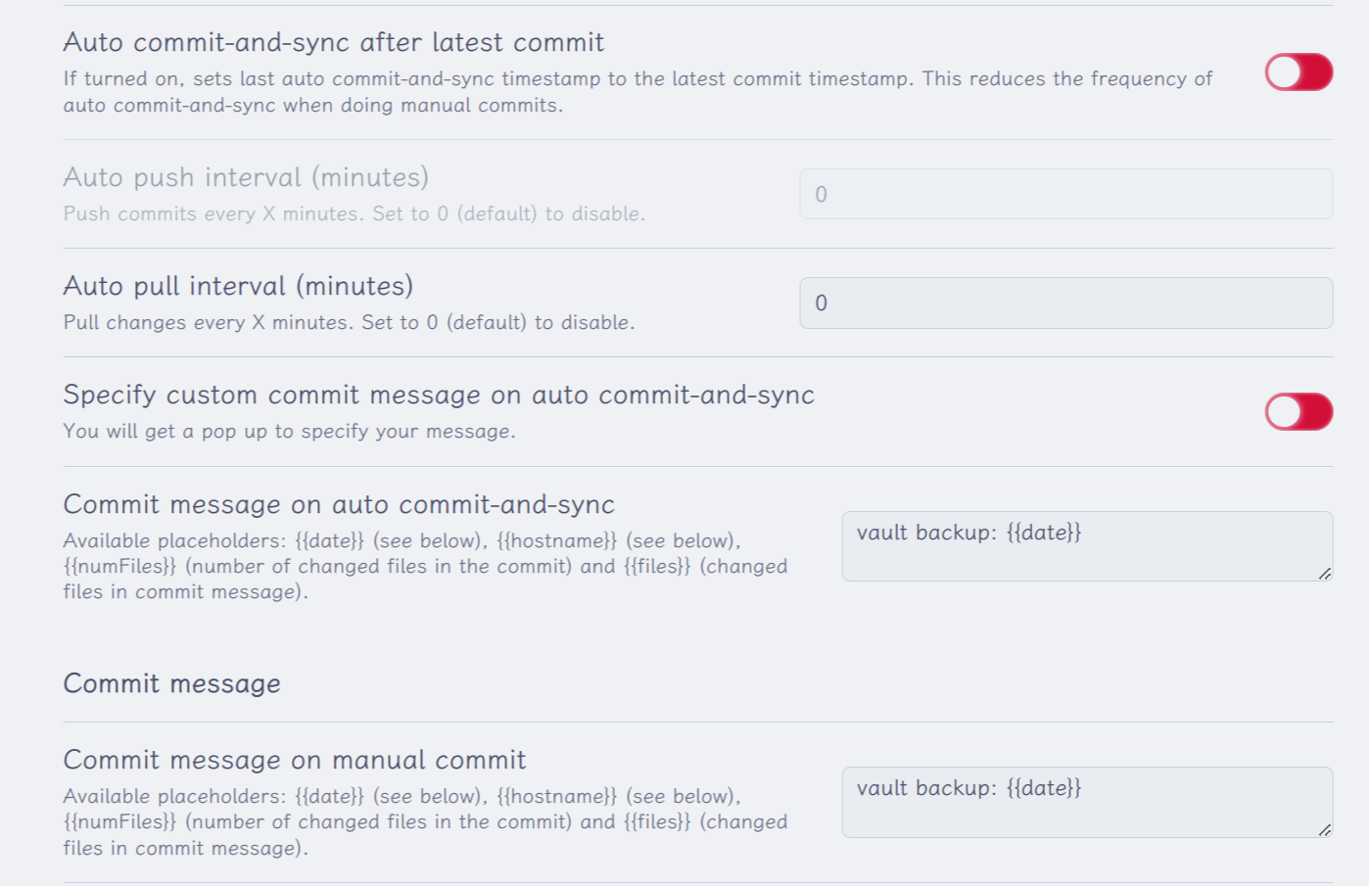Enable Specify custom commit message toggle
Image resolution: width=1369 pixels, height=886 pixels.
tap(1298, 412)
